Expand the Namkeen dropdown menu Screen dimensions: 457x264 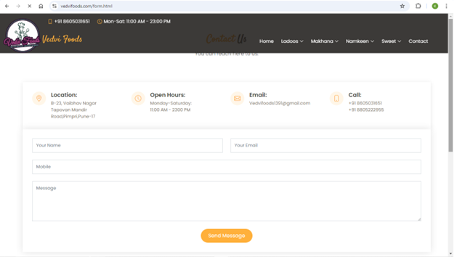tap(360, 41)
